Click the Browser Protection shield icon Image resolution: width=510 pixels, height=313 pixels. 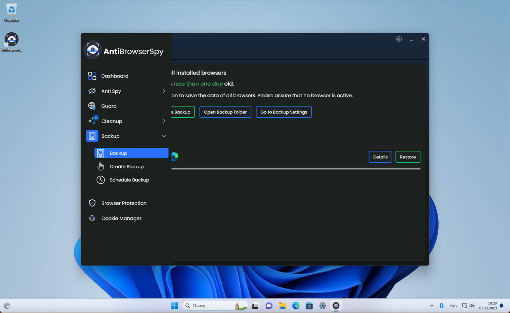pyautogui.click(x=92, y=203)
